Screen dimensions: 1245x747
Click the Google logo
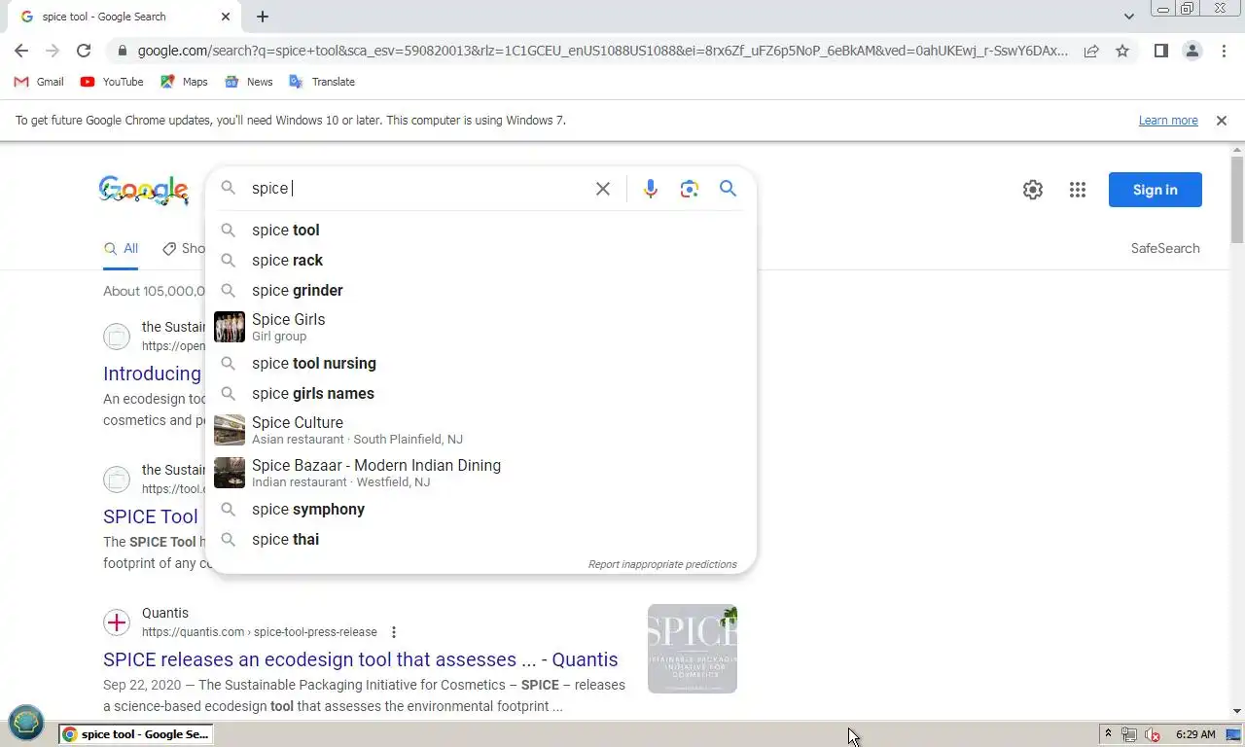tap(144, 190)
